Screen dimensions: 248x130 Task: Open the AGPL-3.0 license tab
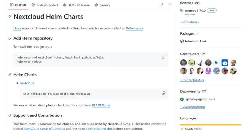coord(76,5)
